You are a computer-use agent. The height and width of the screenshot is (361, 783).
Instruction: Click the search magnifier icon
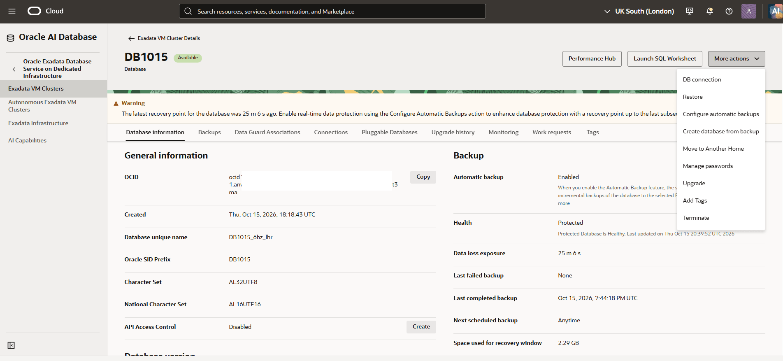[x=188, y=11]
